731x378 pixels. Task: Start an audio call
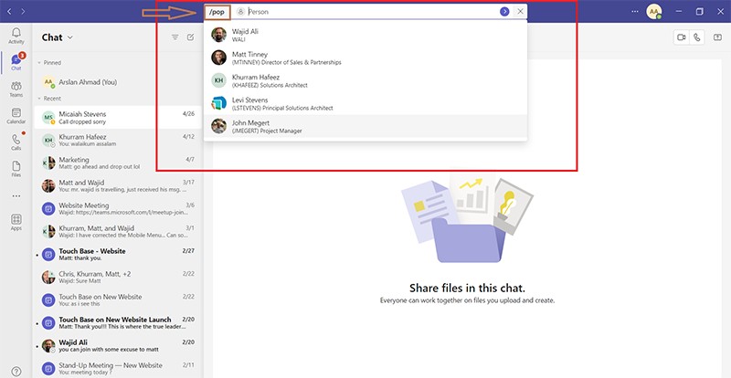tap(697, 37)
